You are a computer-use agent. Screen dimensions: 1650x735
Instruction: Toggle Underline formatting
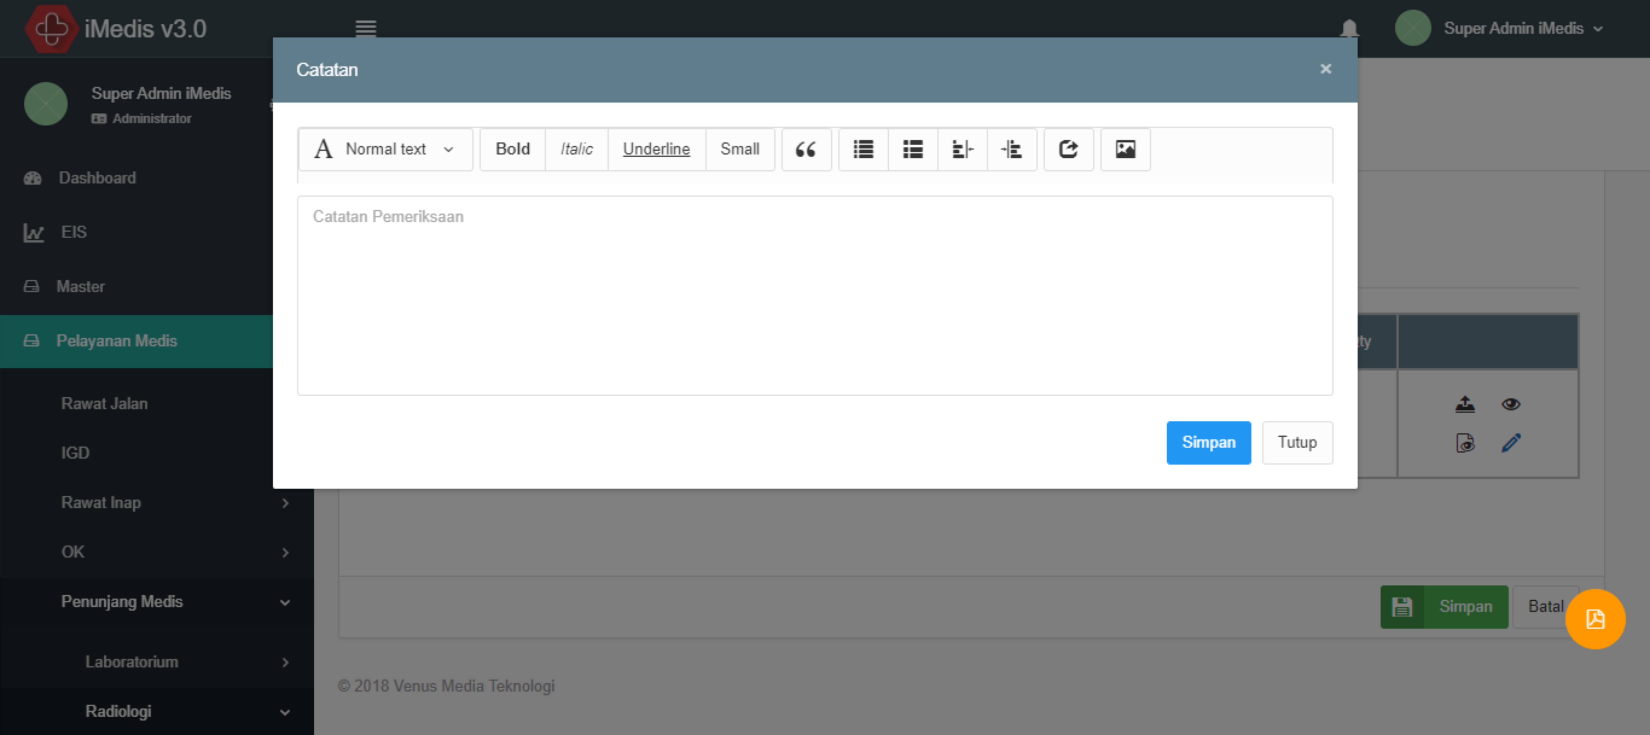tap(656, 149)
